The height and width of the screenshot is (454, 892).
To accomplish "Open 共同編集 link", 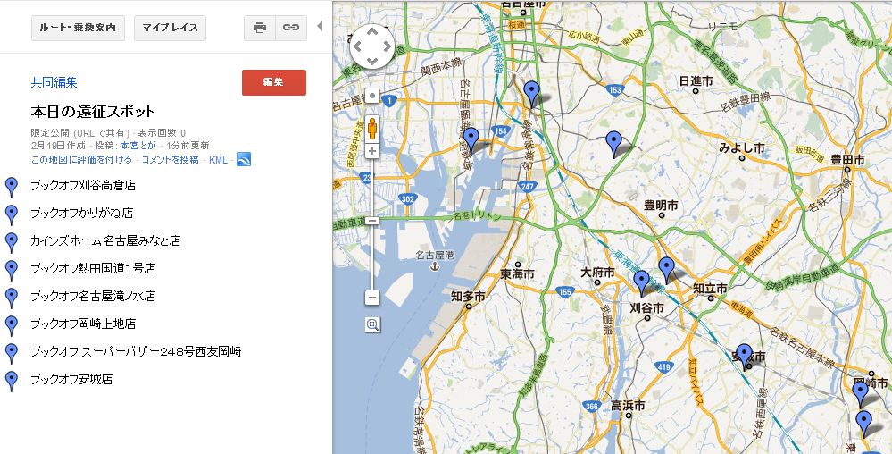I will point(54,82).
